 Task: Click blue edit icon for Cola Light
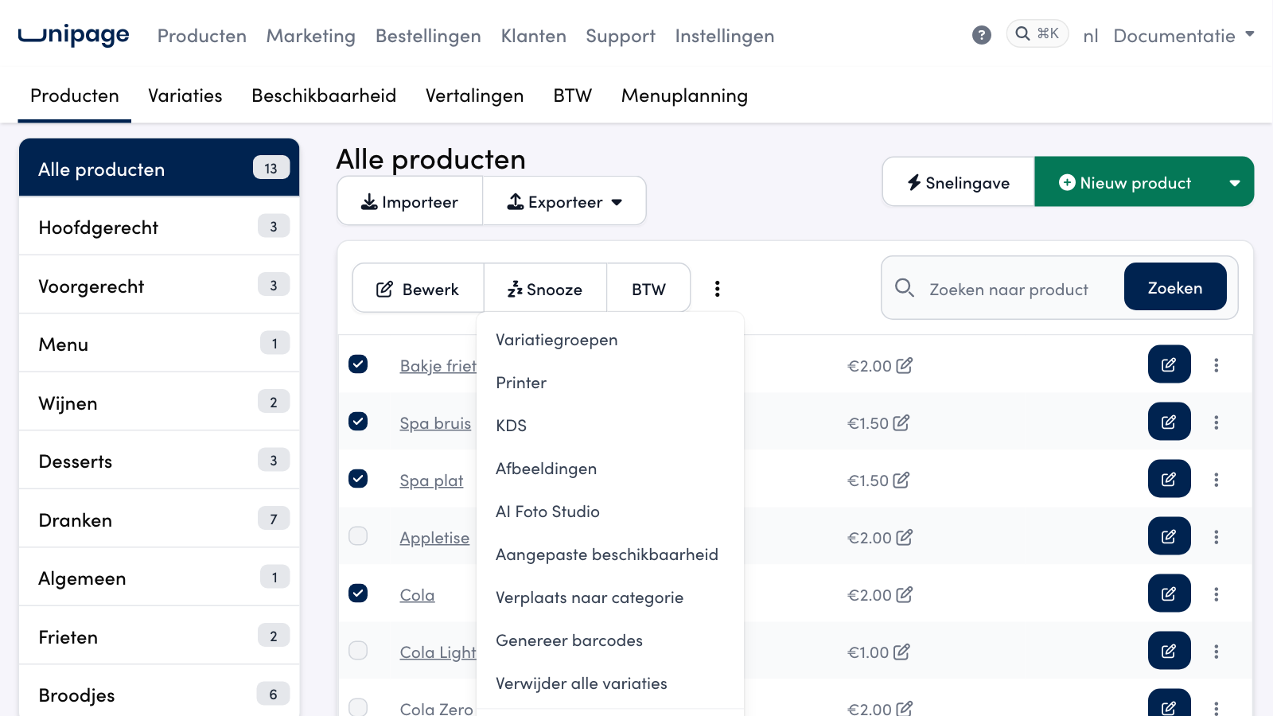pos(1169,651)
